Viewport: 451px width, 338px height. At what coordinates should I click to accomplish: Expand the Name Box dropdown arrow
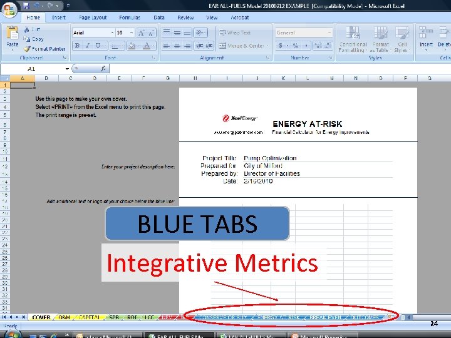[x=67, y=69]
